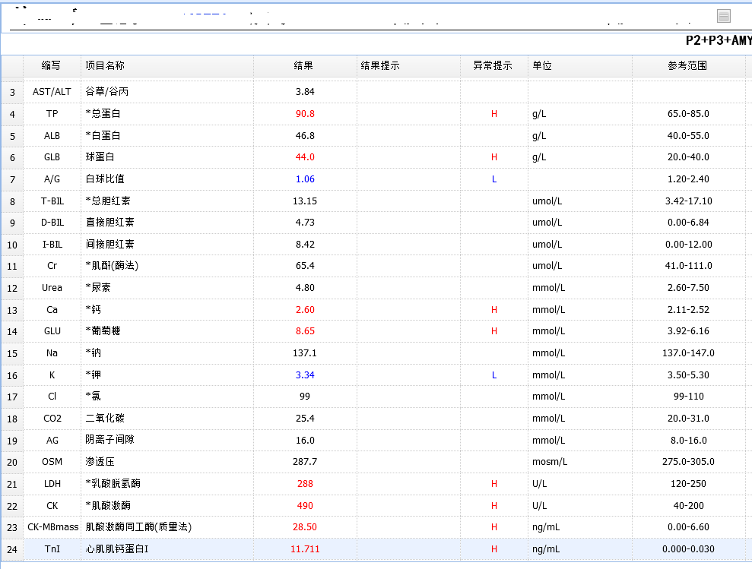This screenshot has height=569, width=752.
Task: Click the 缩写 column header
Action: (52, 66)
